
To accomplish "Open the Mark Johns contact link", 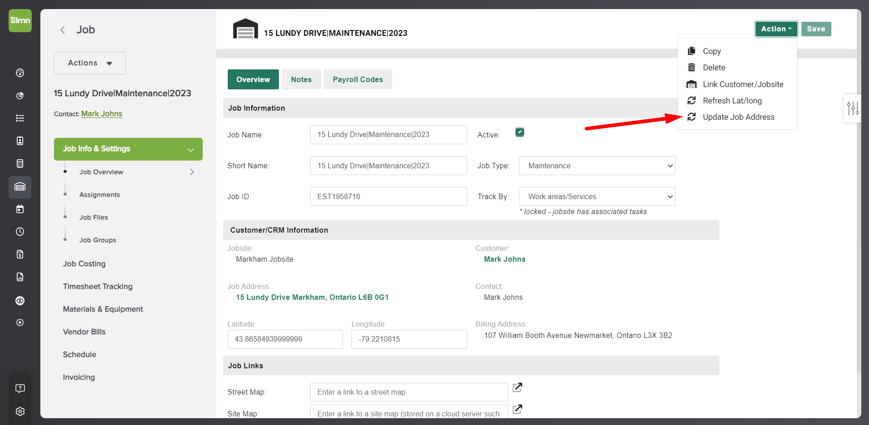I will [102, 114].
